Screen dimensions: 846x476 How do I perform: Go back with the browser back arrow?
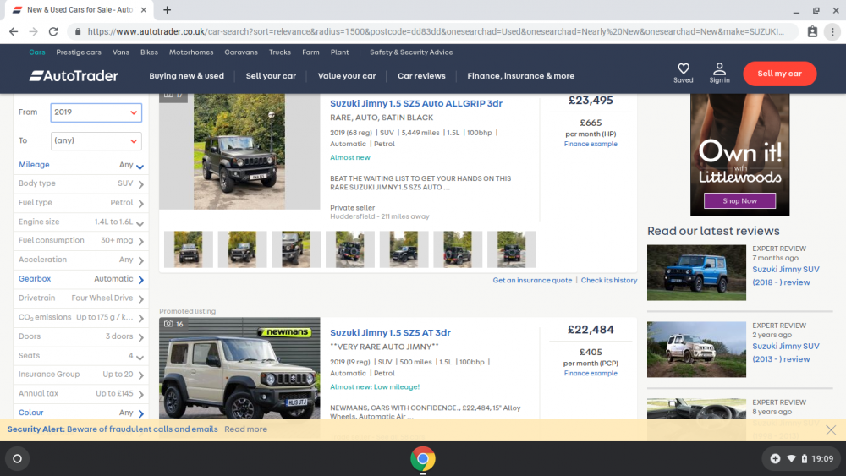pos(14,32)
